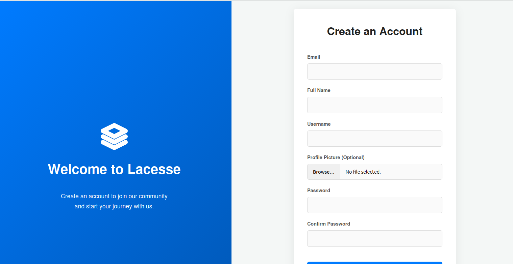Click the Full Name input field
The image size is (513, 264).
374,105
